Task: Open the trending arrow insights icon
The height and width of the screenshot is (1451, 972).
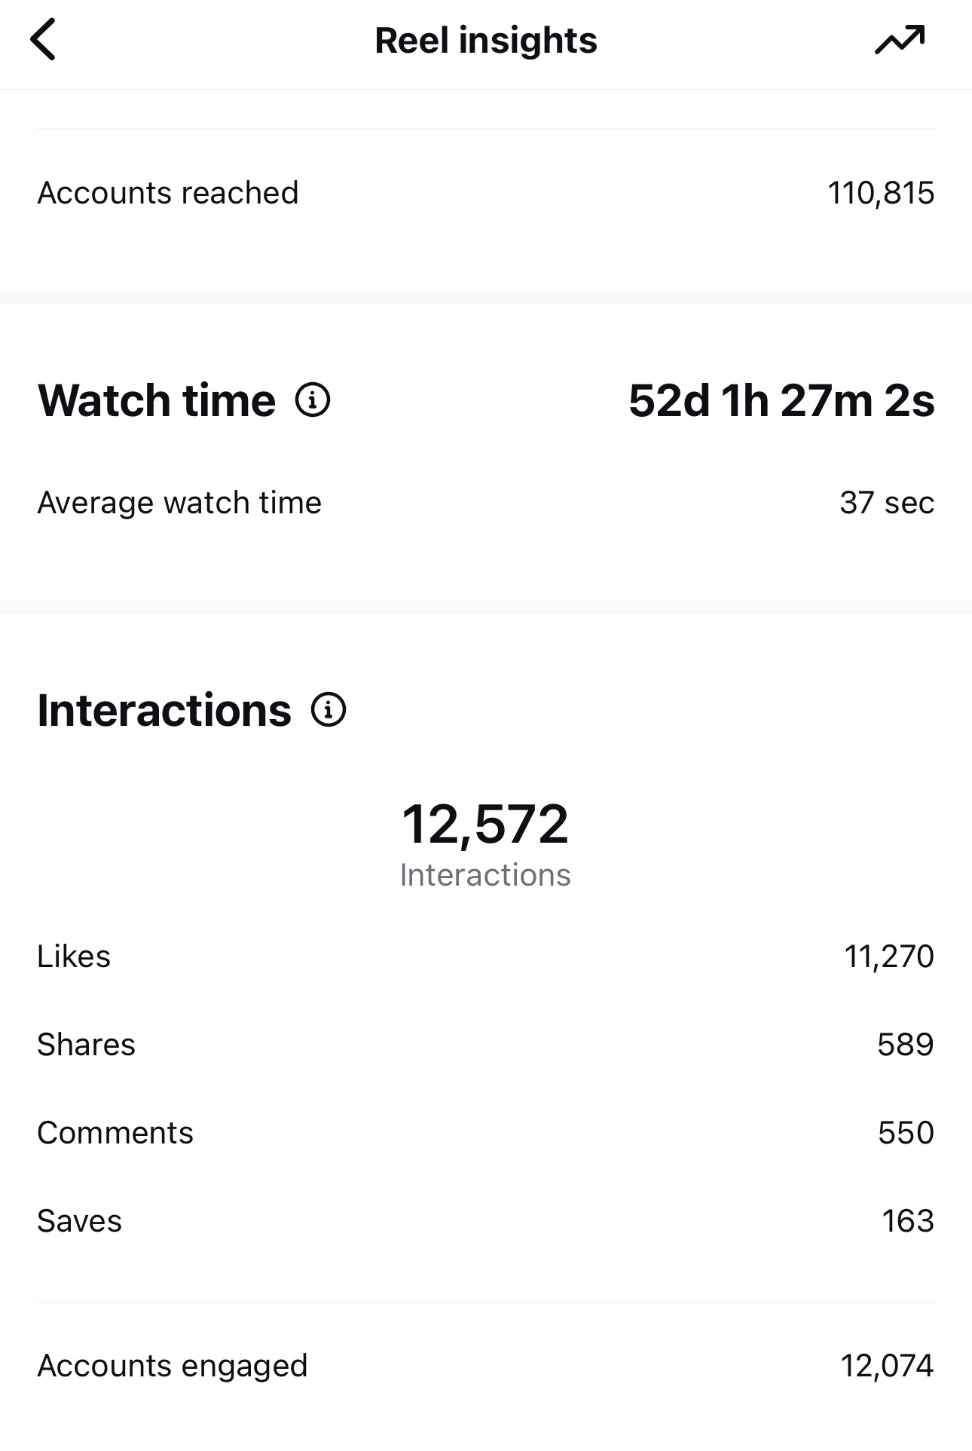Action: pos(900,40)
